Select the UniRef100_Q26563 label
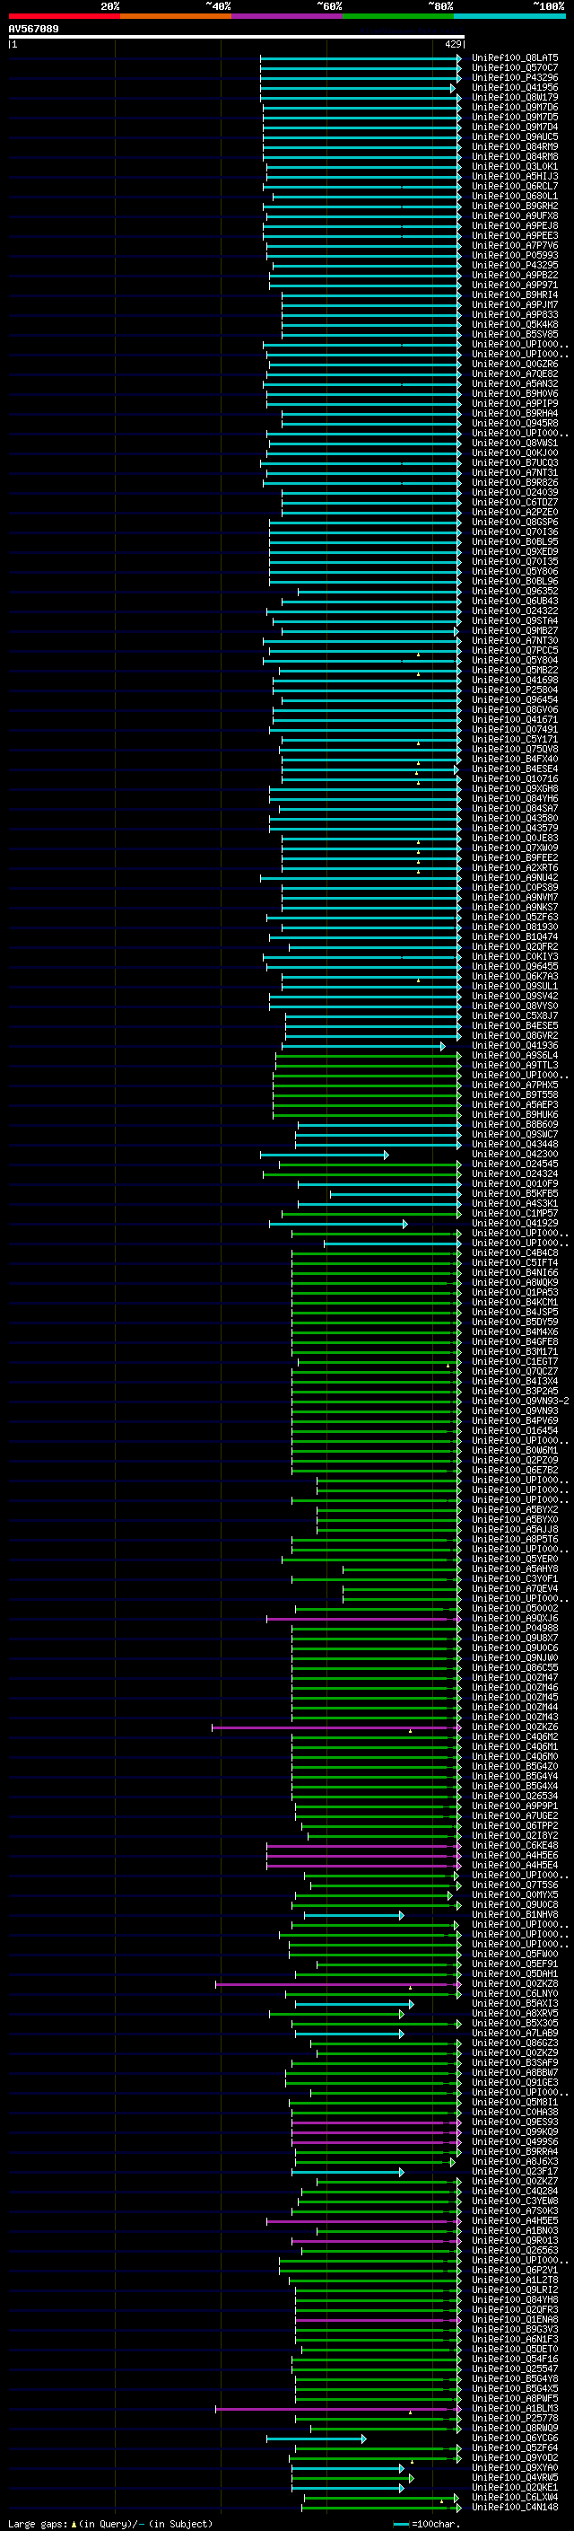 pos(515,2250)
